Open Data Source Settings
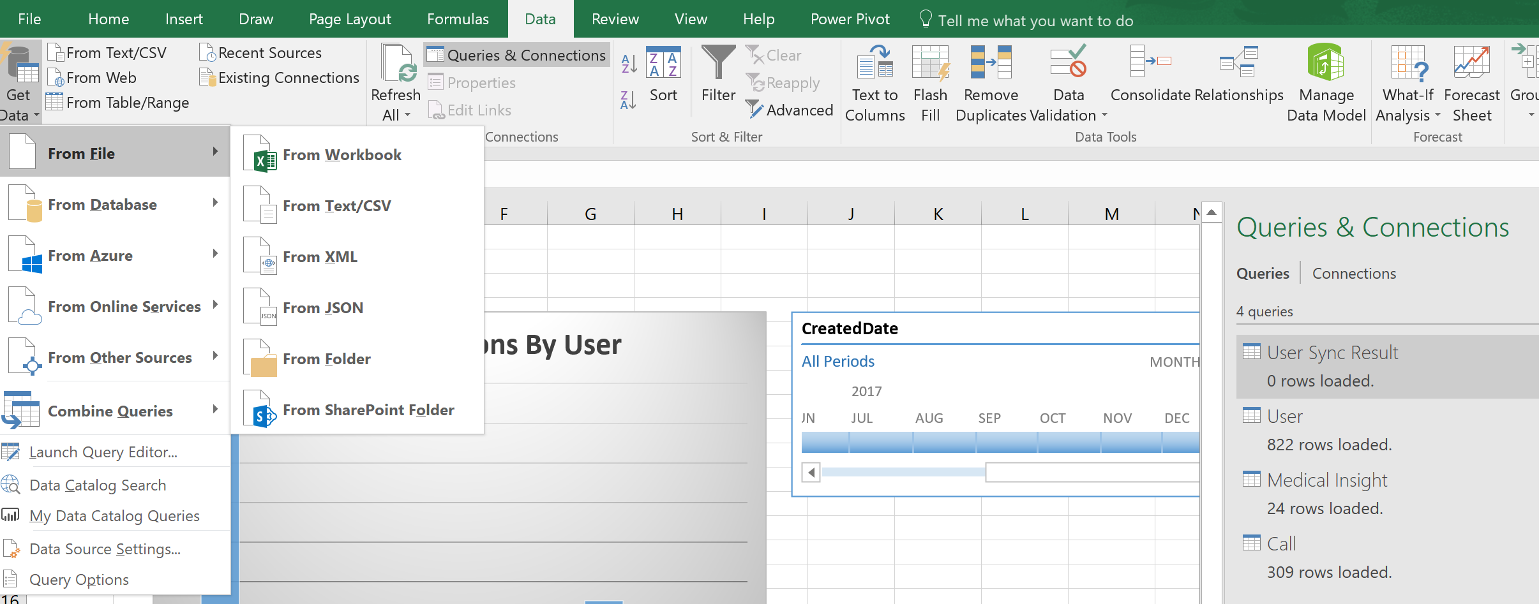The width and height of the screenshot is (1539, 604). click(115, 549)
